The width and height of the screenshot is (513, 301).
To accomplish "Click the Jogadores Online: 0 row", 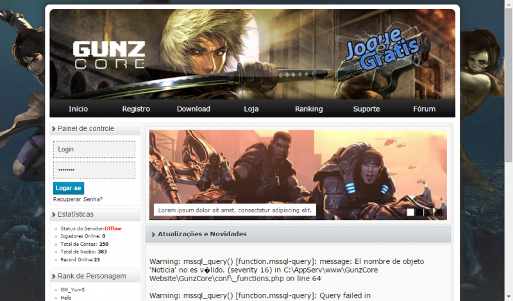I will (83, 236).
